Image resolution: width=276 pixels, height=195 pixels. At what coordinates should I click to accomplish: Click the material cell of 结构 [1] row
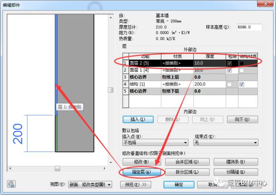(x=177, y=84)
